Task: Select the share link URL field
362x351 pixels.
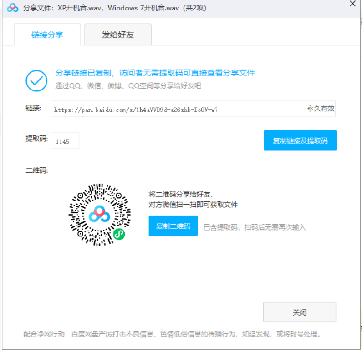Action: point(193,109)
